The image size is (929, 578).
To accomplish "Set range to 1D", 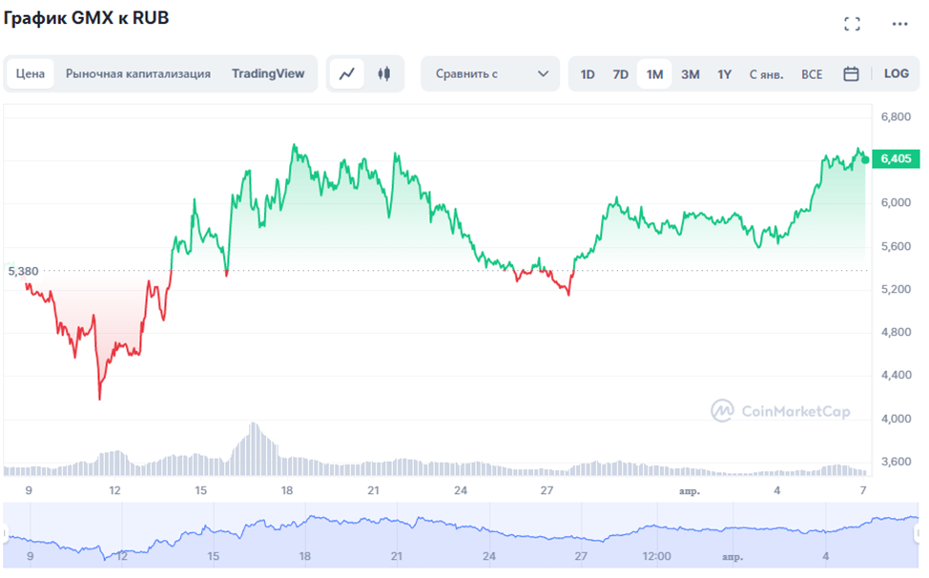I will pyautogui.click(x=588, y=74).
